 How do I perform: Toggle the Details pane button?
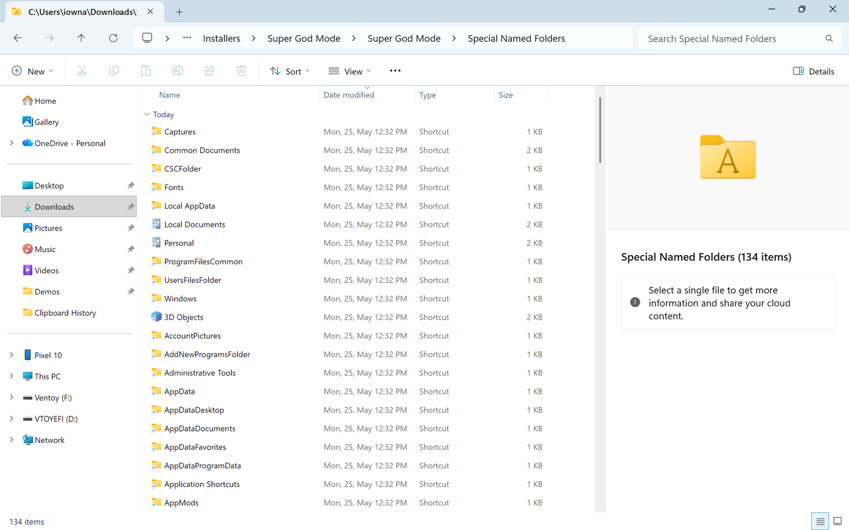click(814, 71)
